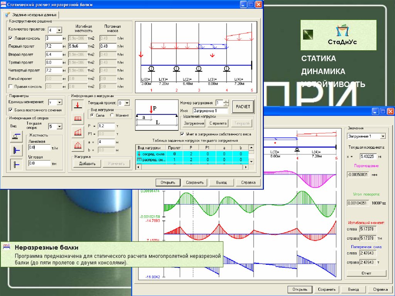This screenshot has height=296, width=395.
Task: Select the Момент radio button
Action: 112,115
